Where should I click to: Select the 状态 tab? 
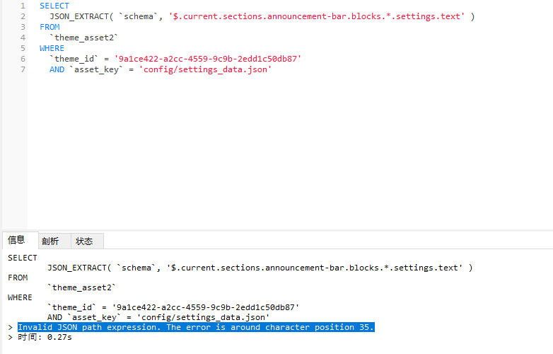(x=84, y=241)
